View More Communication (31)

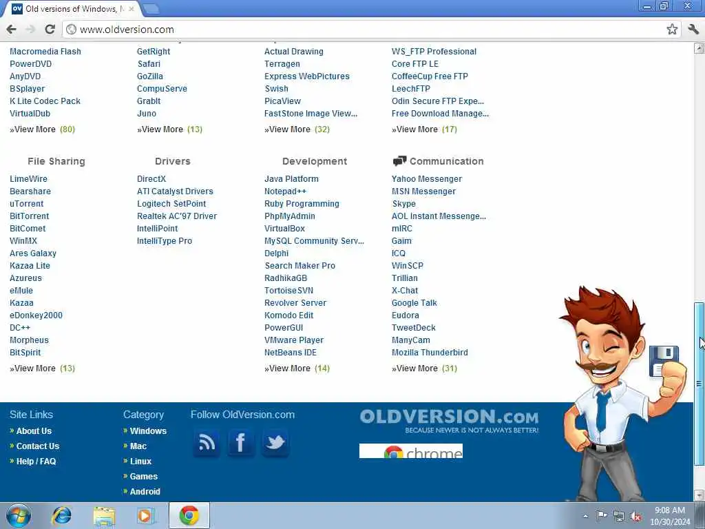click(x=424, y=369)
